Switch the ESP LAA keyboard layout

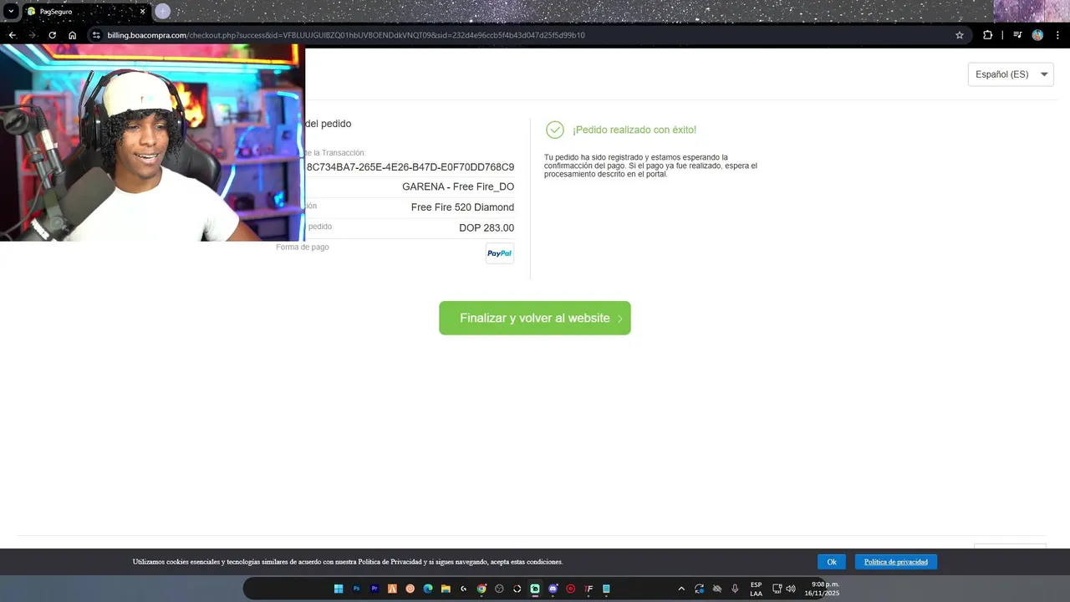pos(756,589)
